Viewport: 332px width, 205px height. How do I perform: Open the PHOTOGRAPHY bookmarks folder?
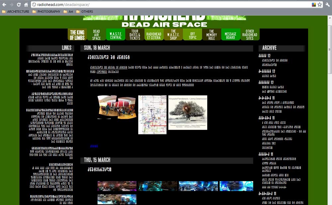pyautogui.click(x=46, y=12)
